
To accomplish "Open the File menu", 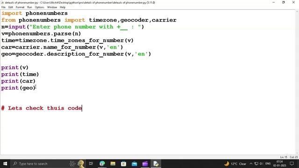I will [x=3, y=7].
